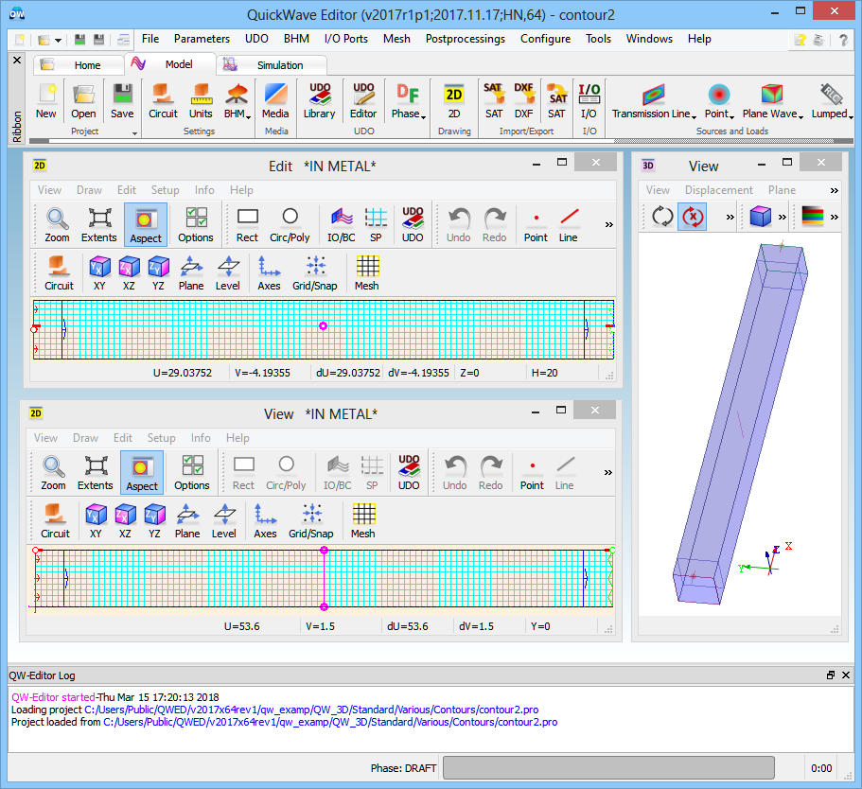Toggle the Aspect button in Edit window
Image resolution: width=862 pixels, height=789 pixels.
(145, 225)
